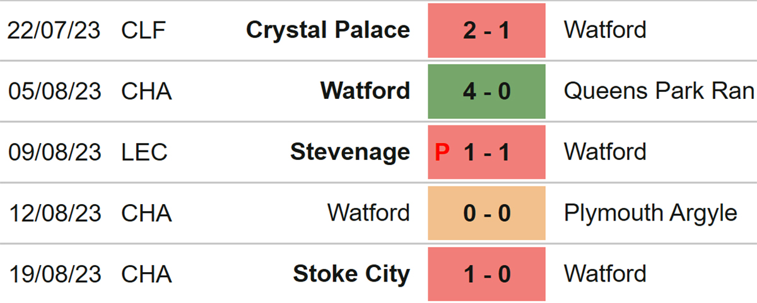
Task: Click the green 4 - 0 score box
Action: coord(486,91)
